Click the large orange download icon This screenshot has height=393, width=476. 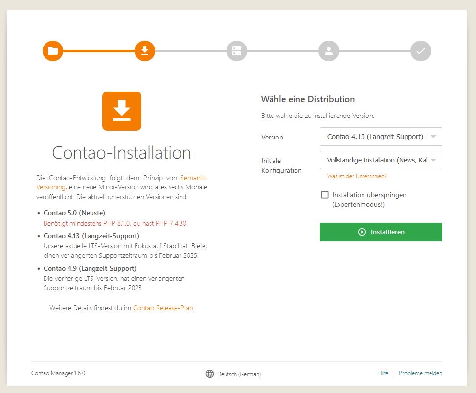pos(122,111)
